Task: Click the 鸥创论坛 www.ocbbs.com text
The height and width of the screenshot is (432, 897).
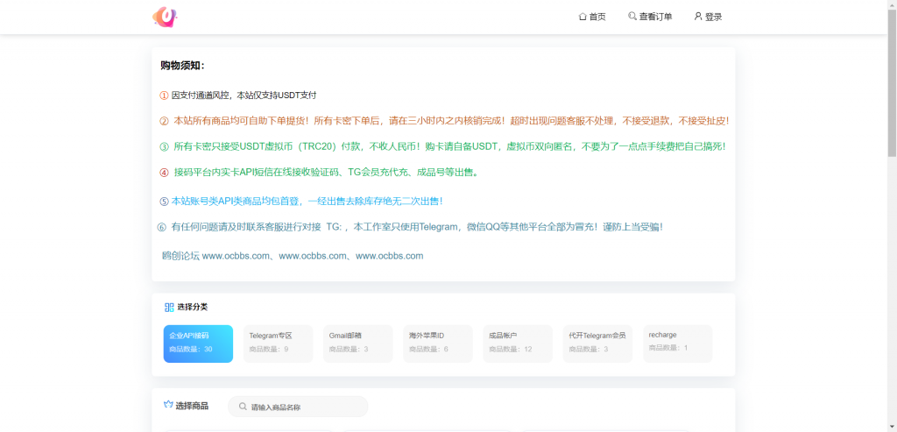Action: pos(293,257)
